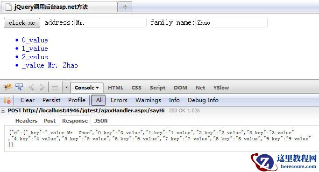This screenshot has width=319, height=172.
Task: Click the "click me" button
Action: 22,22
